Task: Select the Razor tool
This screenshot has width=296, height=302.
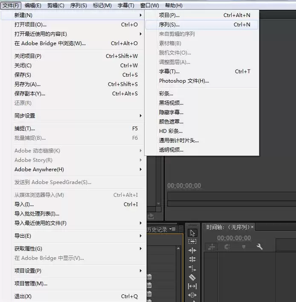Action: point(192,277)
